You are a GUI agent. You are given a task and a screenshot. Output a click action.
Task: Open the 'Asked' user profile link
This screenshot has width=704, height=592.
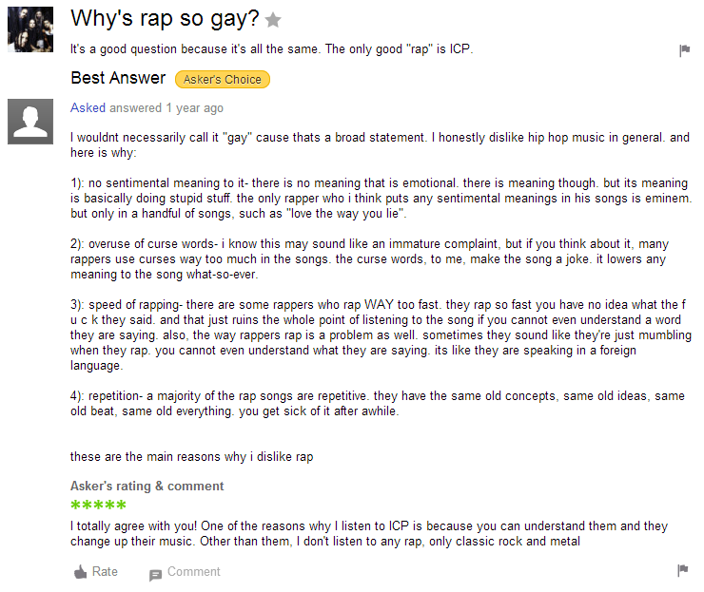click(88, 108)
